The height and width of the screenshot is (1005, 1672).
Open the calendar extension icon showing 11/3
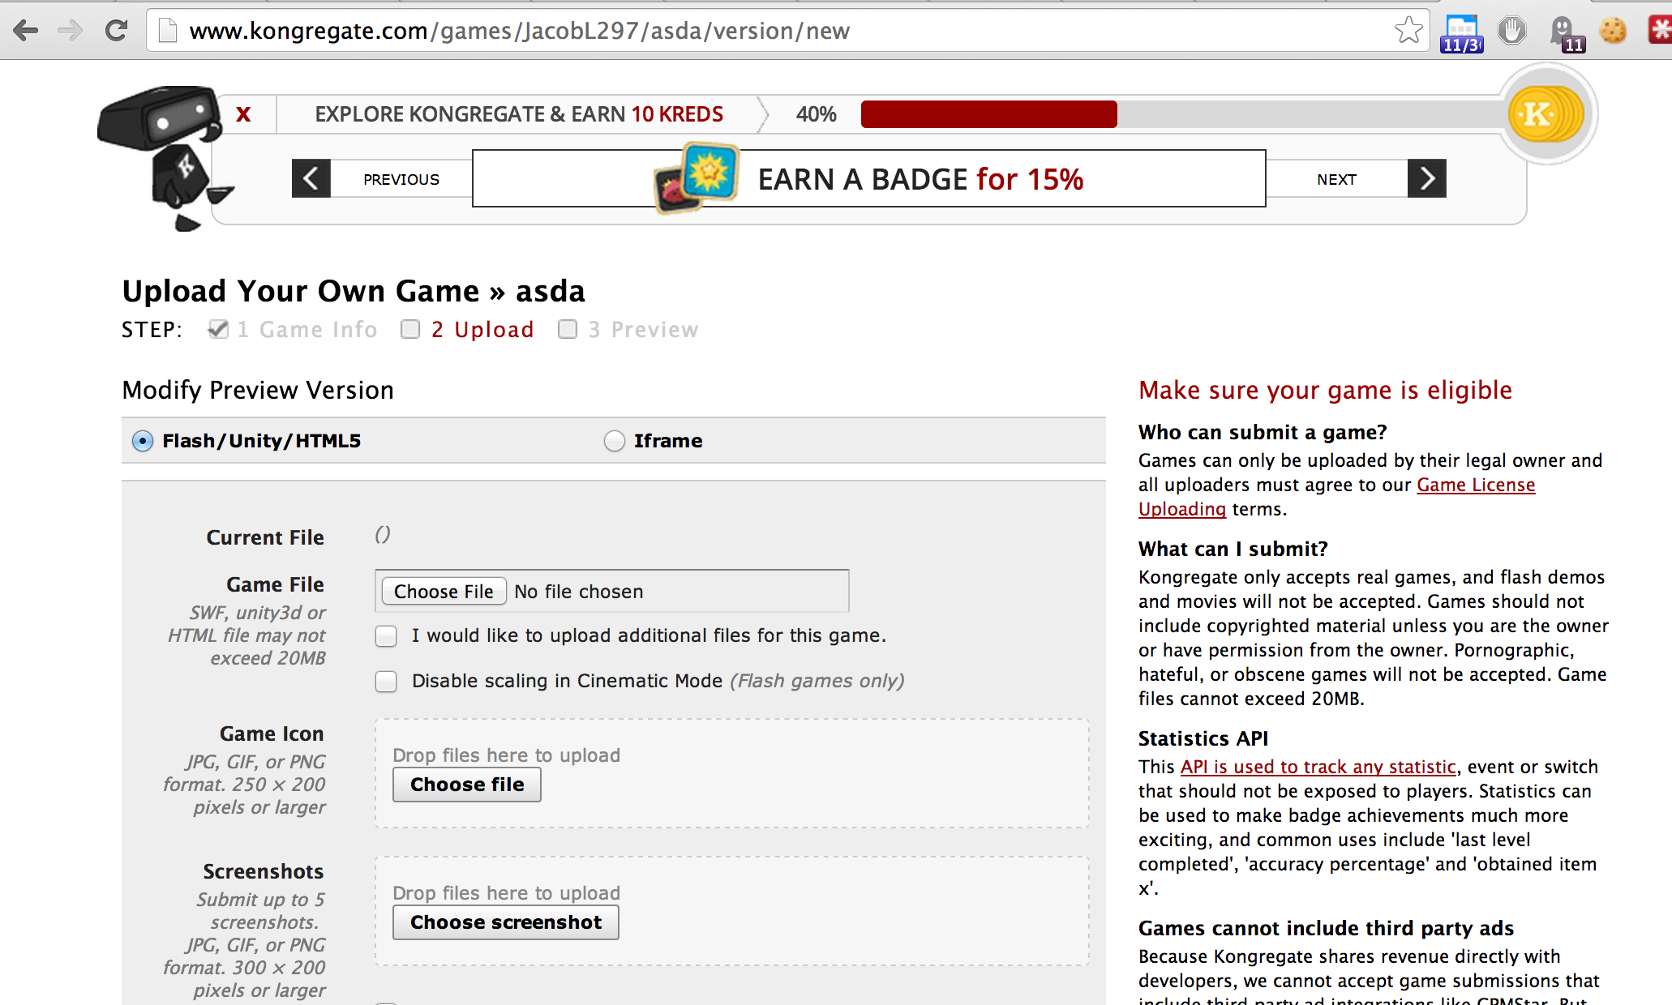[x=1461, y=34]
